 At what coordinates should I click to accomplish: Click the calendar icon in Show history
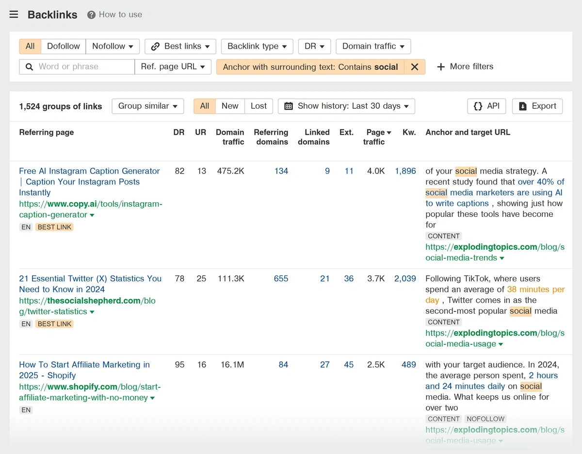pyautogui.click(x=289, y=106)
